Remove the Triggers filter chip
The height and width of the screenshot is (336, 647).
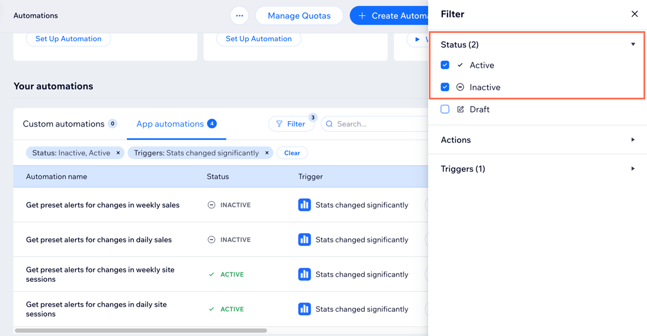(267, 153)
